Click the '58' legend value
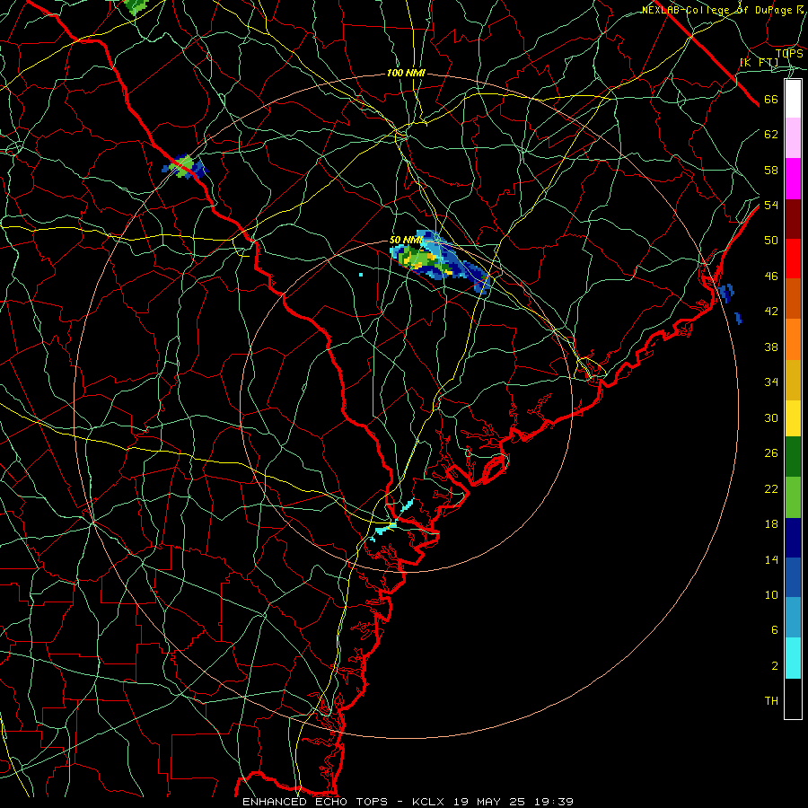This screenshot has height=808, width=808. (x=771, y=170)
